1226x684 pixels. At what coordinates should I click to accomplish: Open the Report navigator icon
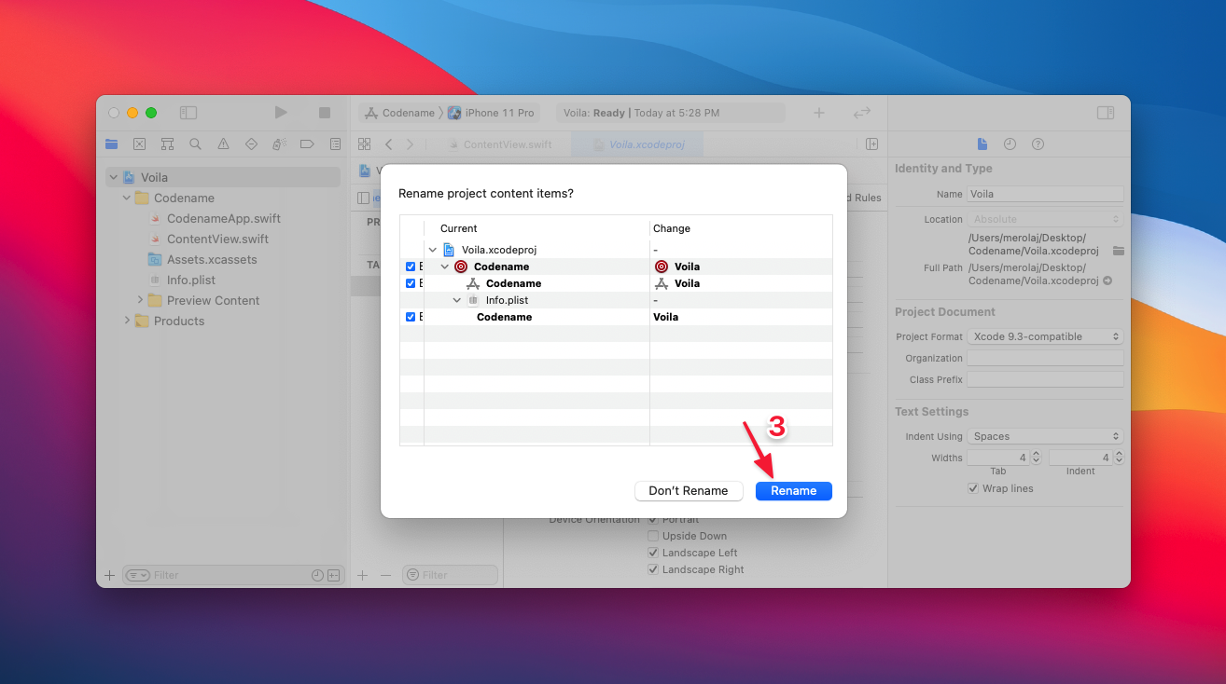point(335,144)
